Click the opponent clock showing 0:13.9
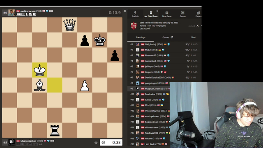The image size is (263, 148). (111, 13)
